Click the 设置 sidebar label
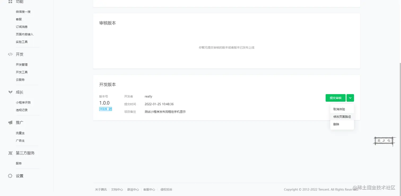Image resolution: width=401 pixels, height=196 pixels. (20, 176)
